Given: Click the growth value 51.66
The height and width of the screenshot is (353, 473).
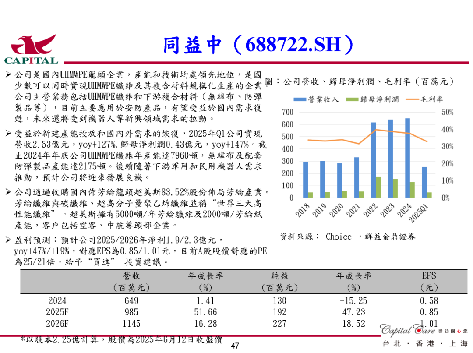Looking at the screenshot, I should [205, 312].
